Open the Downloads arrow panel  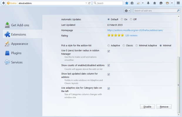tap(148, 3)
